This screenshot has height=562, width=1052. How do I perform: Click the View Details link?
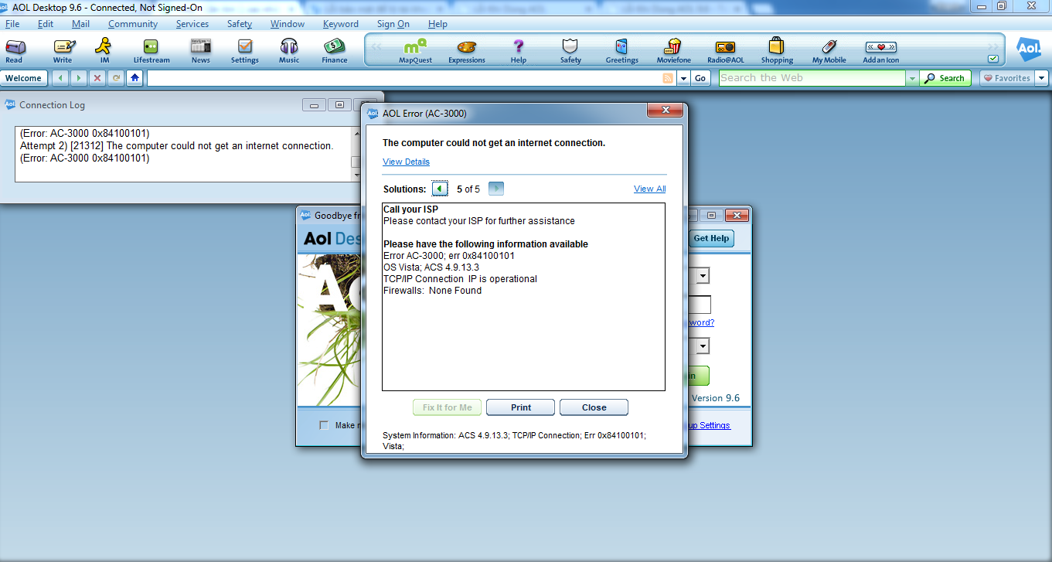(x=406, y=162)
